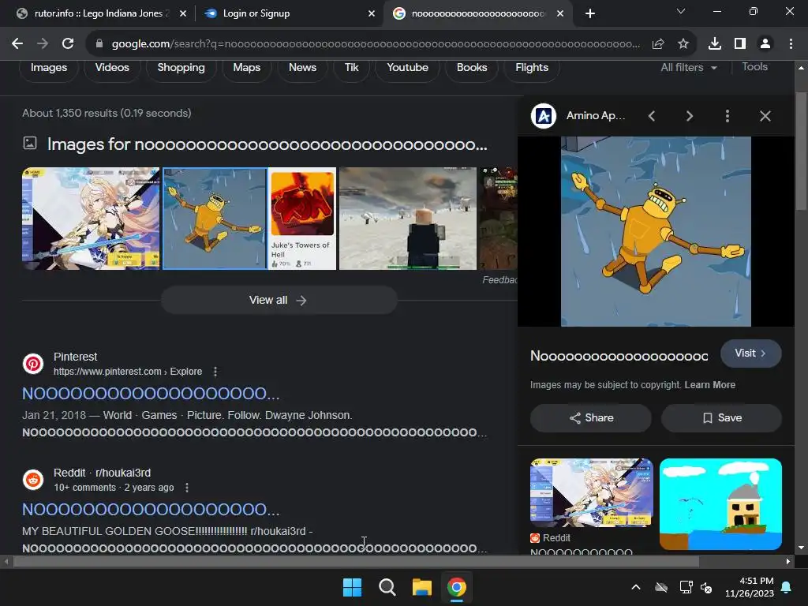Select the Videos search filter

pos(112,68)
